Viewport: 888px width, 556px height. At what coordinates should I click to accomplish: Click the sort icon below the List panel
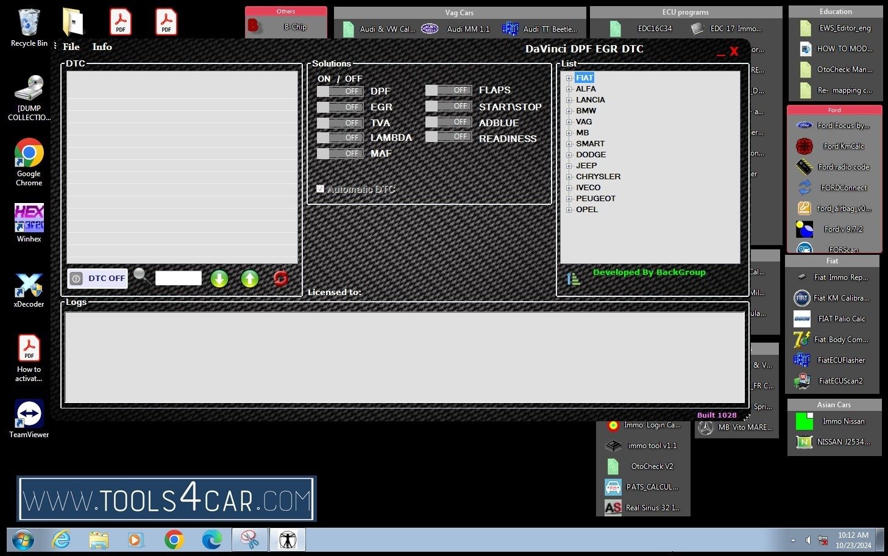click(x=573, y=279)
